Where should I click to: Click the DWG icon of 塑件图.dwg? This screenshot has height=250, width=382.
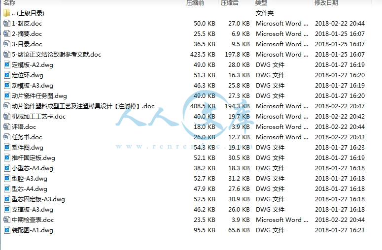[7, 147]
